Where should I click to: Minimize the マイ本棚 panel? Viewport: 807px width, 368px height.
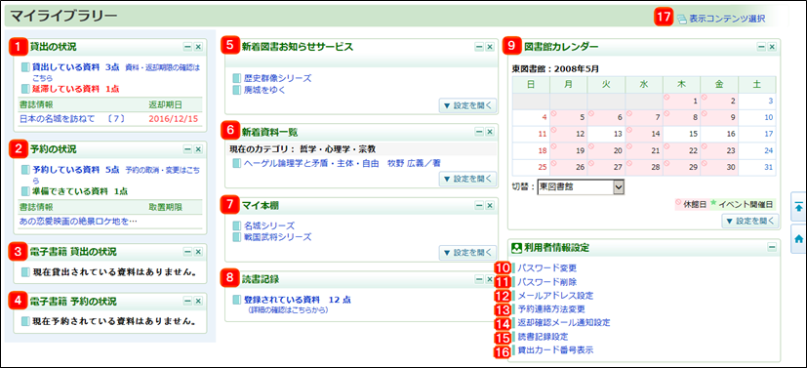[479, 205]
